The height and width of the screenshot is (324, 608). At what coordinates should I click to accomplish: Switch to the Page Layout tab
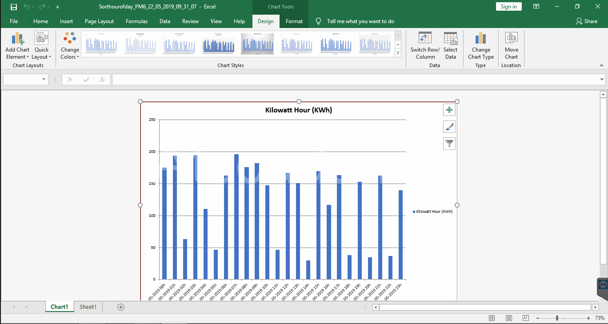[100, 21]
